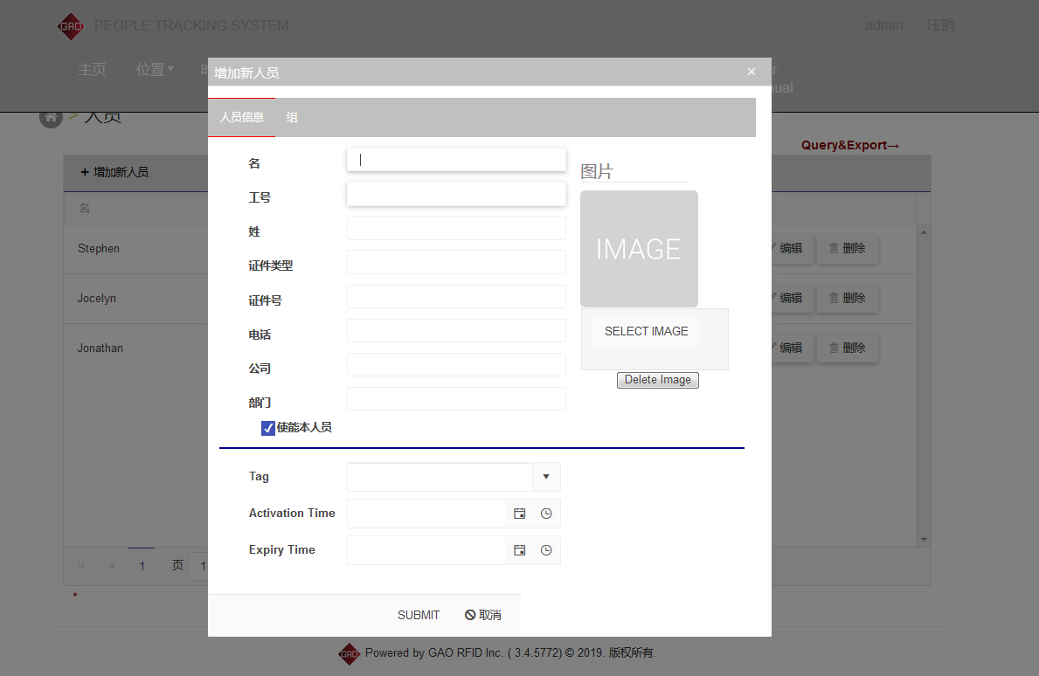Image resolution: width=1039 pixels, height=676 pixels.
Task: Click the IMAGE placeholder thumbnail
Action: (639, 249)
